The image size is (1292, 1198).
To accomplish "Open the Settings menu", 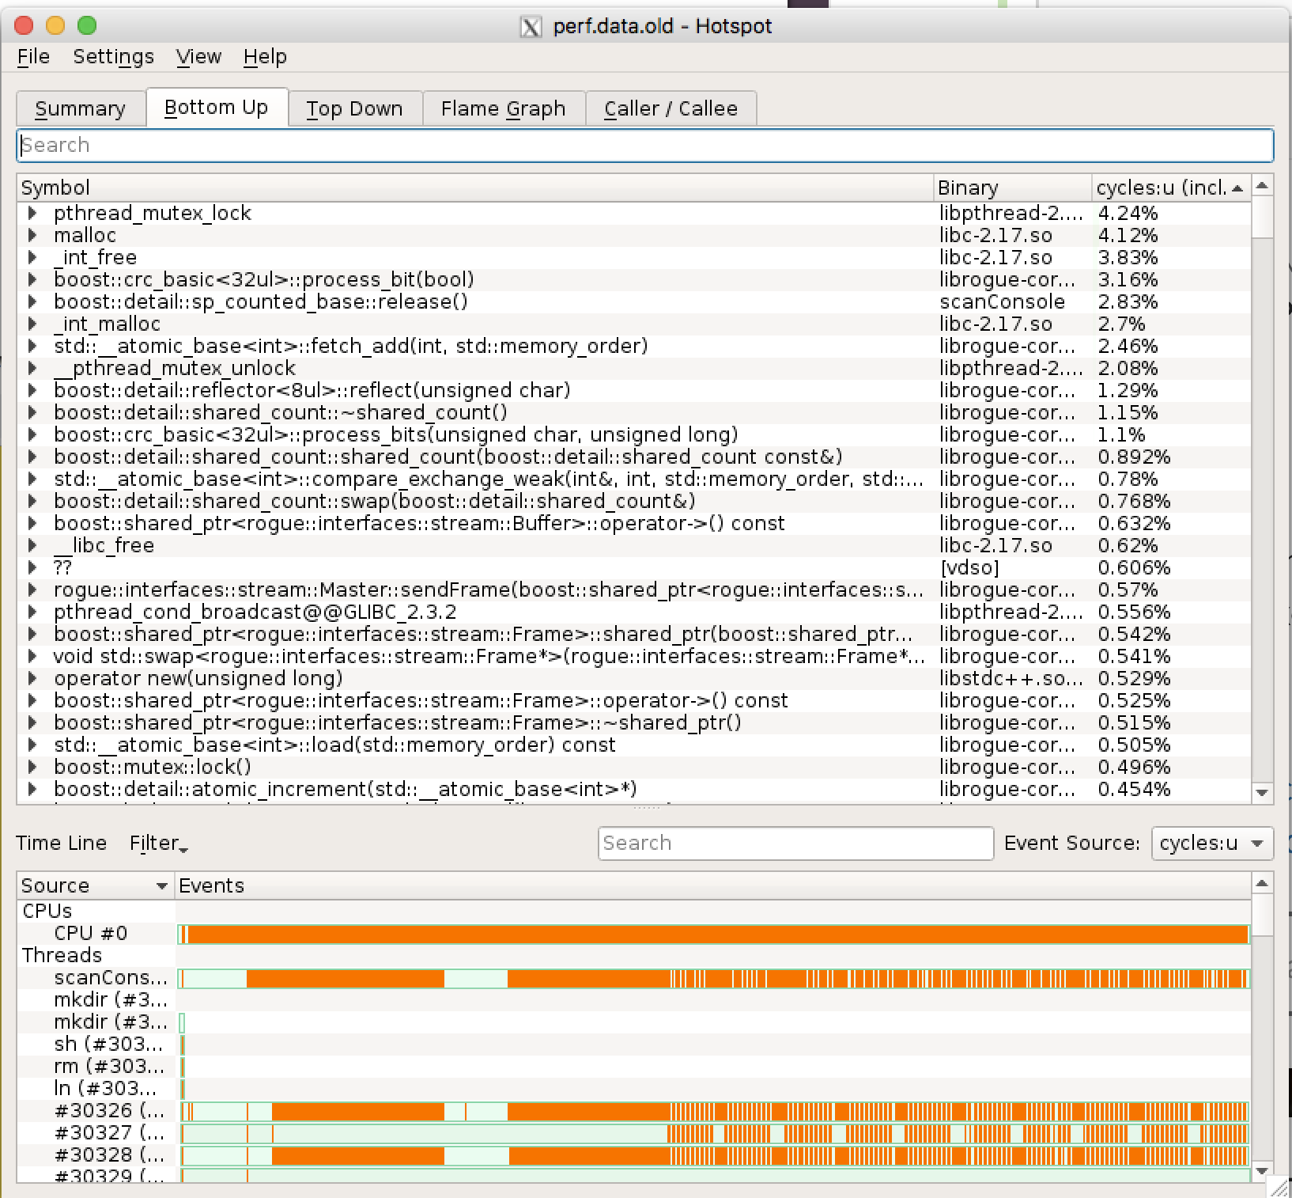I will click(x=113, y=57).
